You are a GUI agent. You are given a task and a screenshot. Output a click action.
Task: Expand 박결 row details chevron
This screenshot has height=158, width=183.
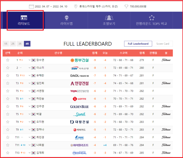pos(29,114)
